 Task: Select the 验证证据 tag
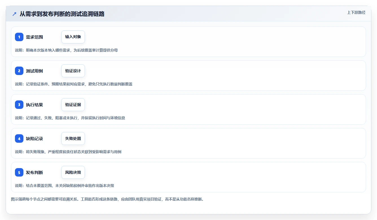[73, 105]
